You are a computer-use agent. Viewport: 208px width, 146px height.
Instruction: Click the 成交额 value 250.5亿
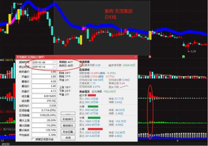point(44,101)
